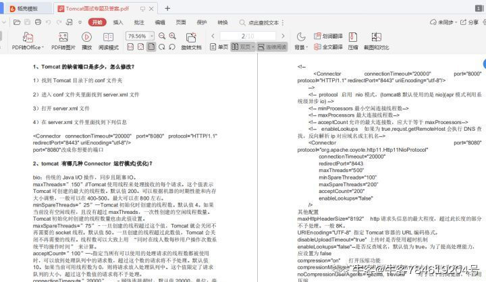Click the Open file folder icon
The height and width of the screenshot is (282, 486).
(x=17, y=22)
